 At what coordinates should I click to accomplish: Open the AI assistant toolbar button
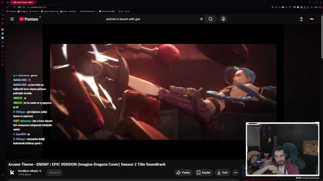[316, 7]
